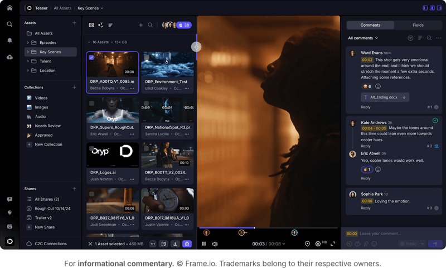Reply to Sophia Park comment
The height and width of the screenshot is (268, 446).
pos(366,208)
